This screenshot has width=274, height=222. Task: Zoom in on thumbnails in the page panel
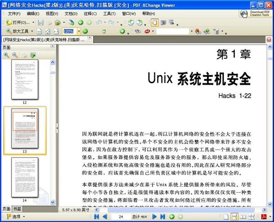(x=6, y=55)
